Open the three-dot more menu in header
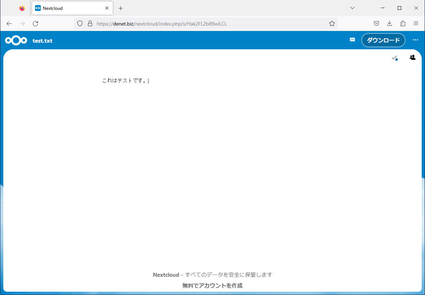Screen dimensions: 425x295 click(415, 40)
